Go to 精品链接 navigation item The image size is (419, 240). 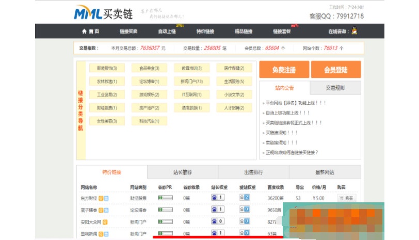243,31
